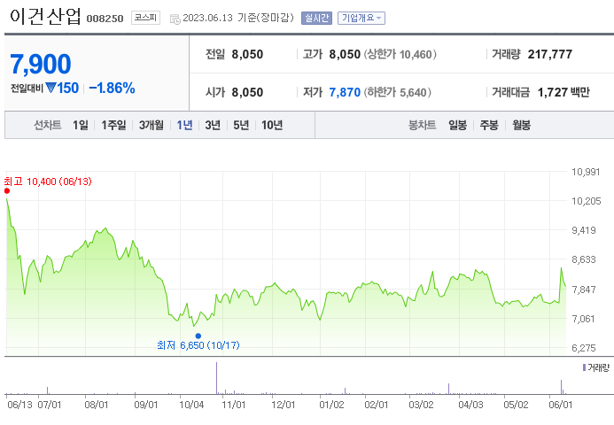Click the 06/01 x-axis date label
The width and height of the screenshot is (614, 425).
[560, 405]
